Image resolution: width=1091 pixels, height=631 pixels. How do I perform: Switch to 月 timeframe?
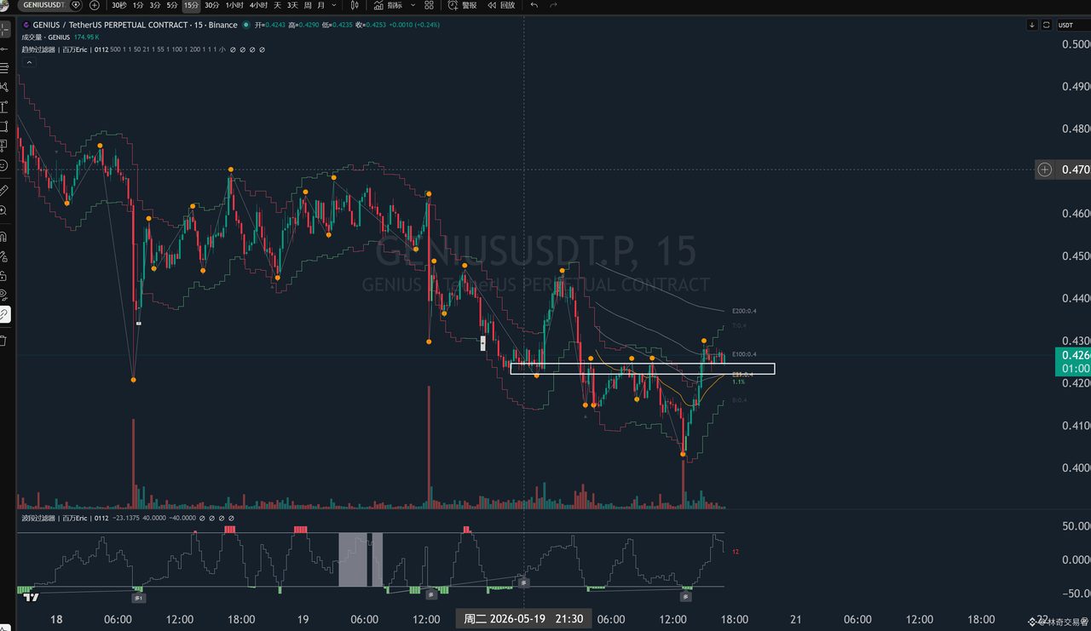[x=320, y=5]
